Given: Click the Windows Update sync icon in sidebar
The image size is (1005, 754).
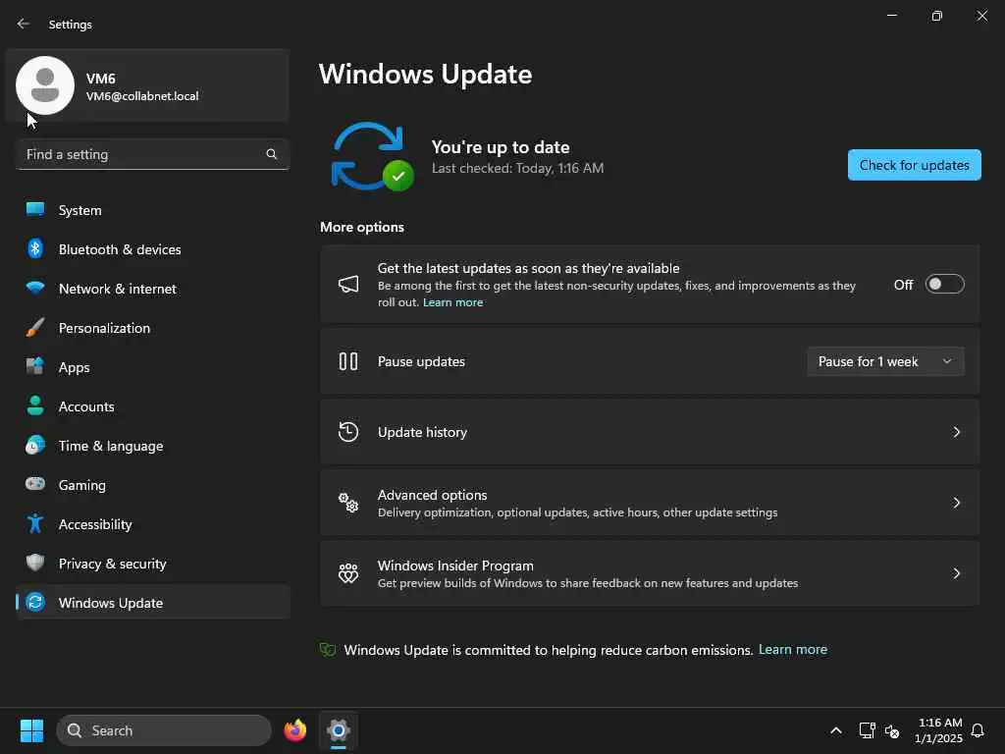Looking at the screenshot, I should coord(35,602).
